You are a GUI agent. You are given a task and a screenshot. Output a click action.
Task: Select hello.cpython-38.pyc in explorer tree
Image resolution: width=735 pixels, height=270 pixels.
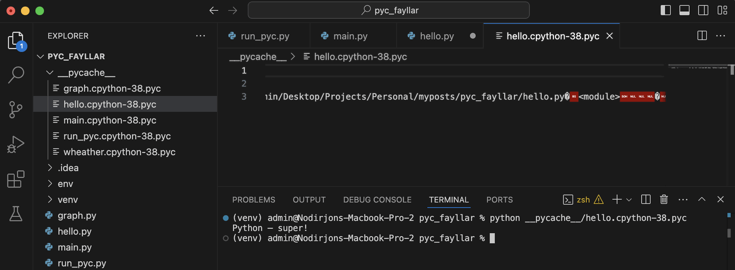point(125,104)
